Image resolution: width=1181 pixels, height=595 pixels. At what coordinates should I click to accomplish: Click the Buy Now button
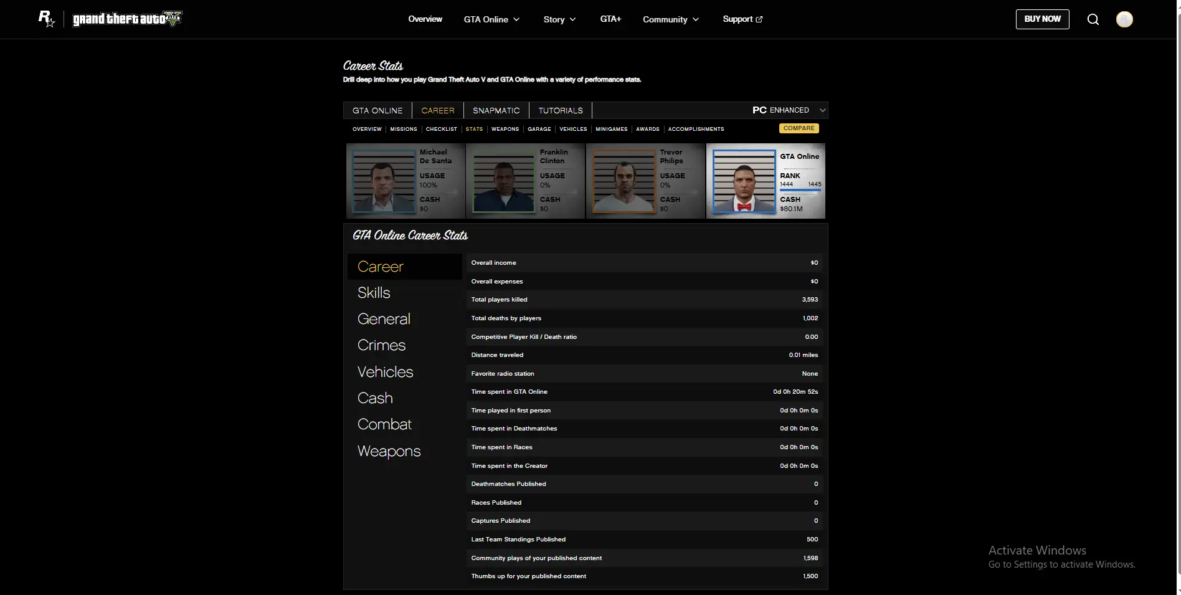(1042, 19)
